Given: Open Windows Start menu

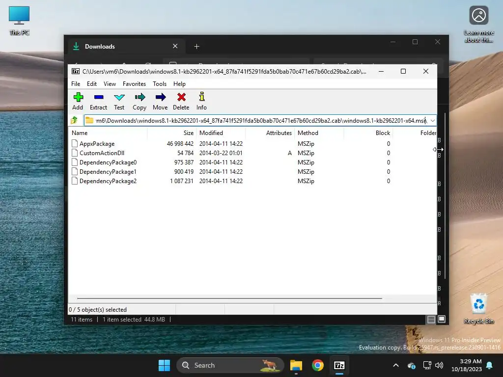Looking at the screenshot, I should tap(164, 365).
